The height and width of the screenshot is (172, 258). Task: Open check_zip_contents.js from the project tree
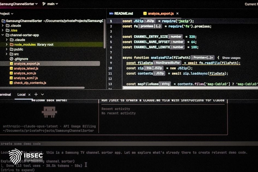coord(30,83)
